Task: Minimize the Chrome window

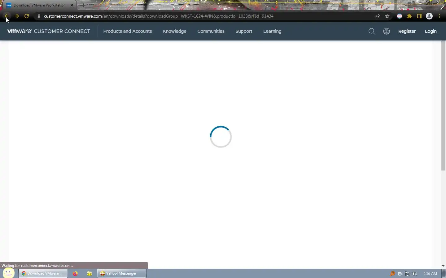Action: [420, 2]
